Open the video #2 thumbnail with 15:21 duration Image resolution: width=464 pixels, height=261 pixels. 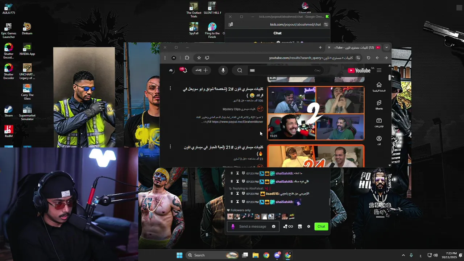(316, 113)
